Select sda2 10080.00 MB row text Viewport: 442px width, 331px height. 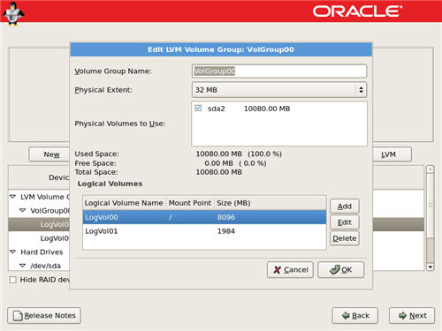[x=248, y=109]
